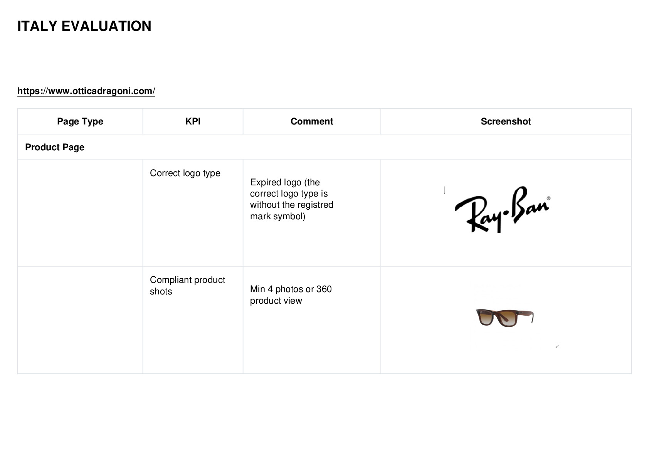The image size is (649, 459).
Task: Click the Comment column header
Action: click(312, 121)
